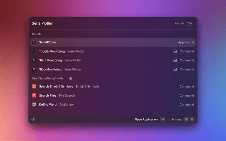Click the Start Monitoring play icon
226x141 pixels.
[x=34, y=60]
